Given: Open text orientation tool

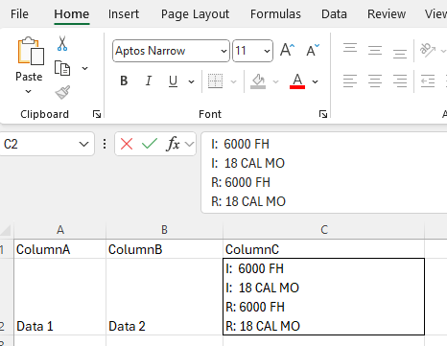Looking at the screenshot, I should click(428, 50).
